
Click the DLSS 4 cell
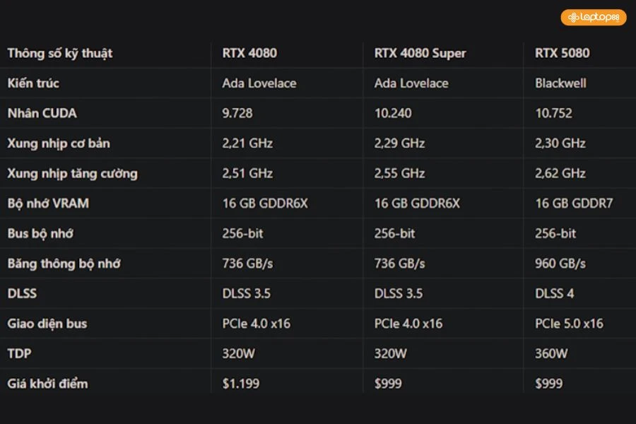point(555,293)
